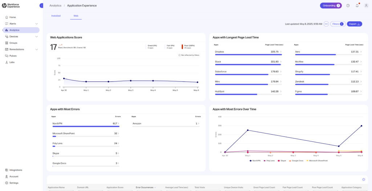Click the NordVPN errors progress bar
372x191 pixels.
click(86, 127)
